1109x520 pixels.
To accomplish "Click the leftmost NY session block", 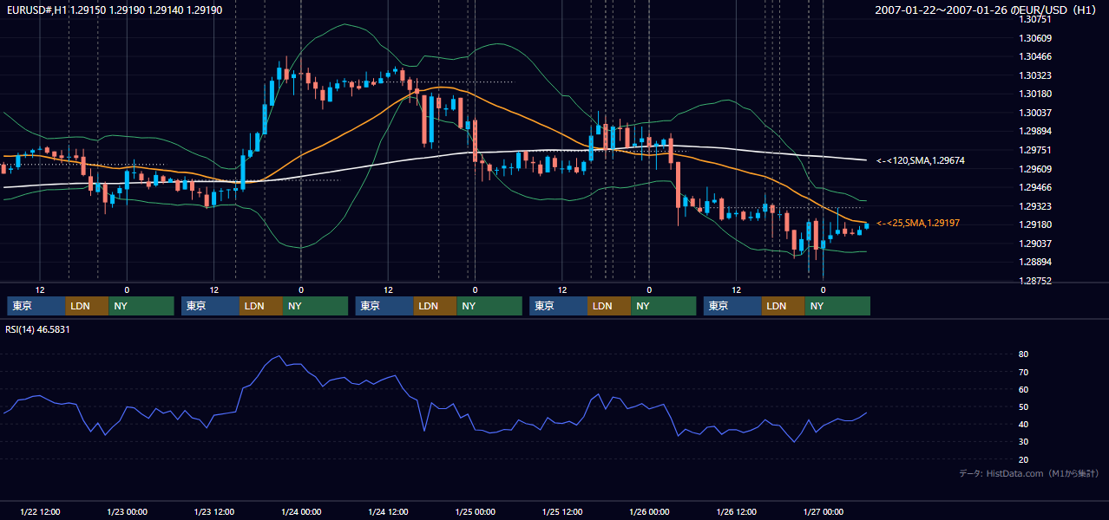I will tap(141, 306).
